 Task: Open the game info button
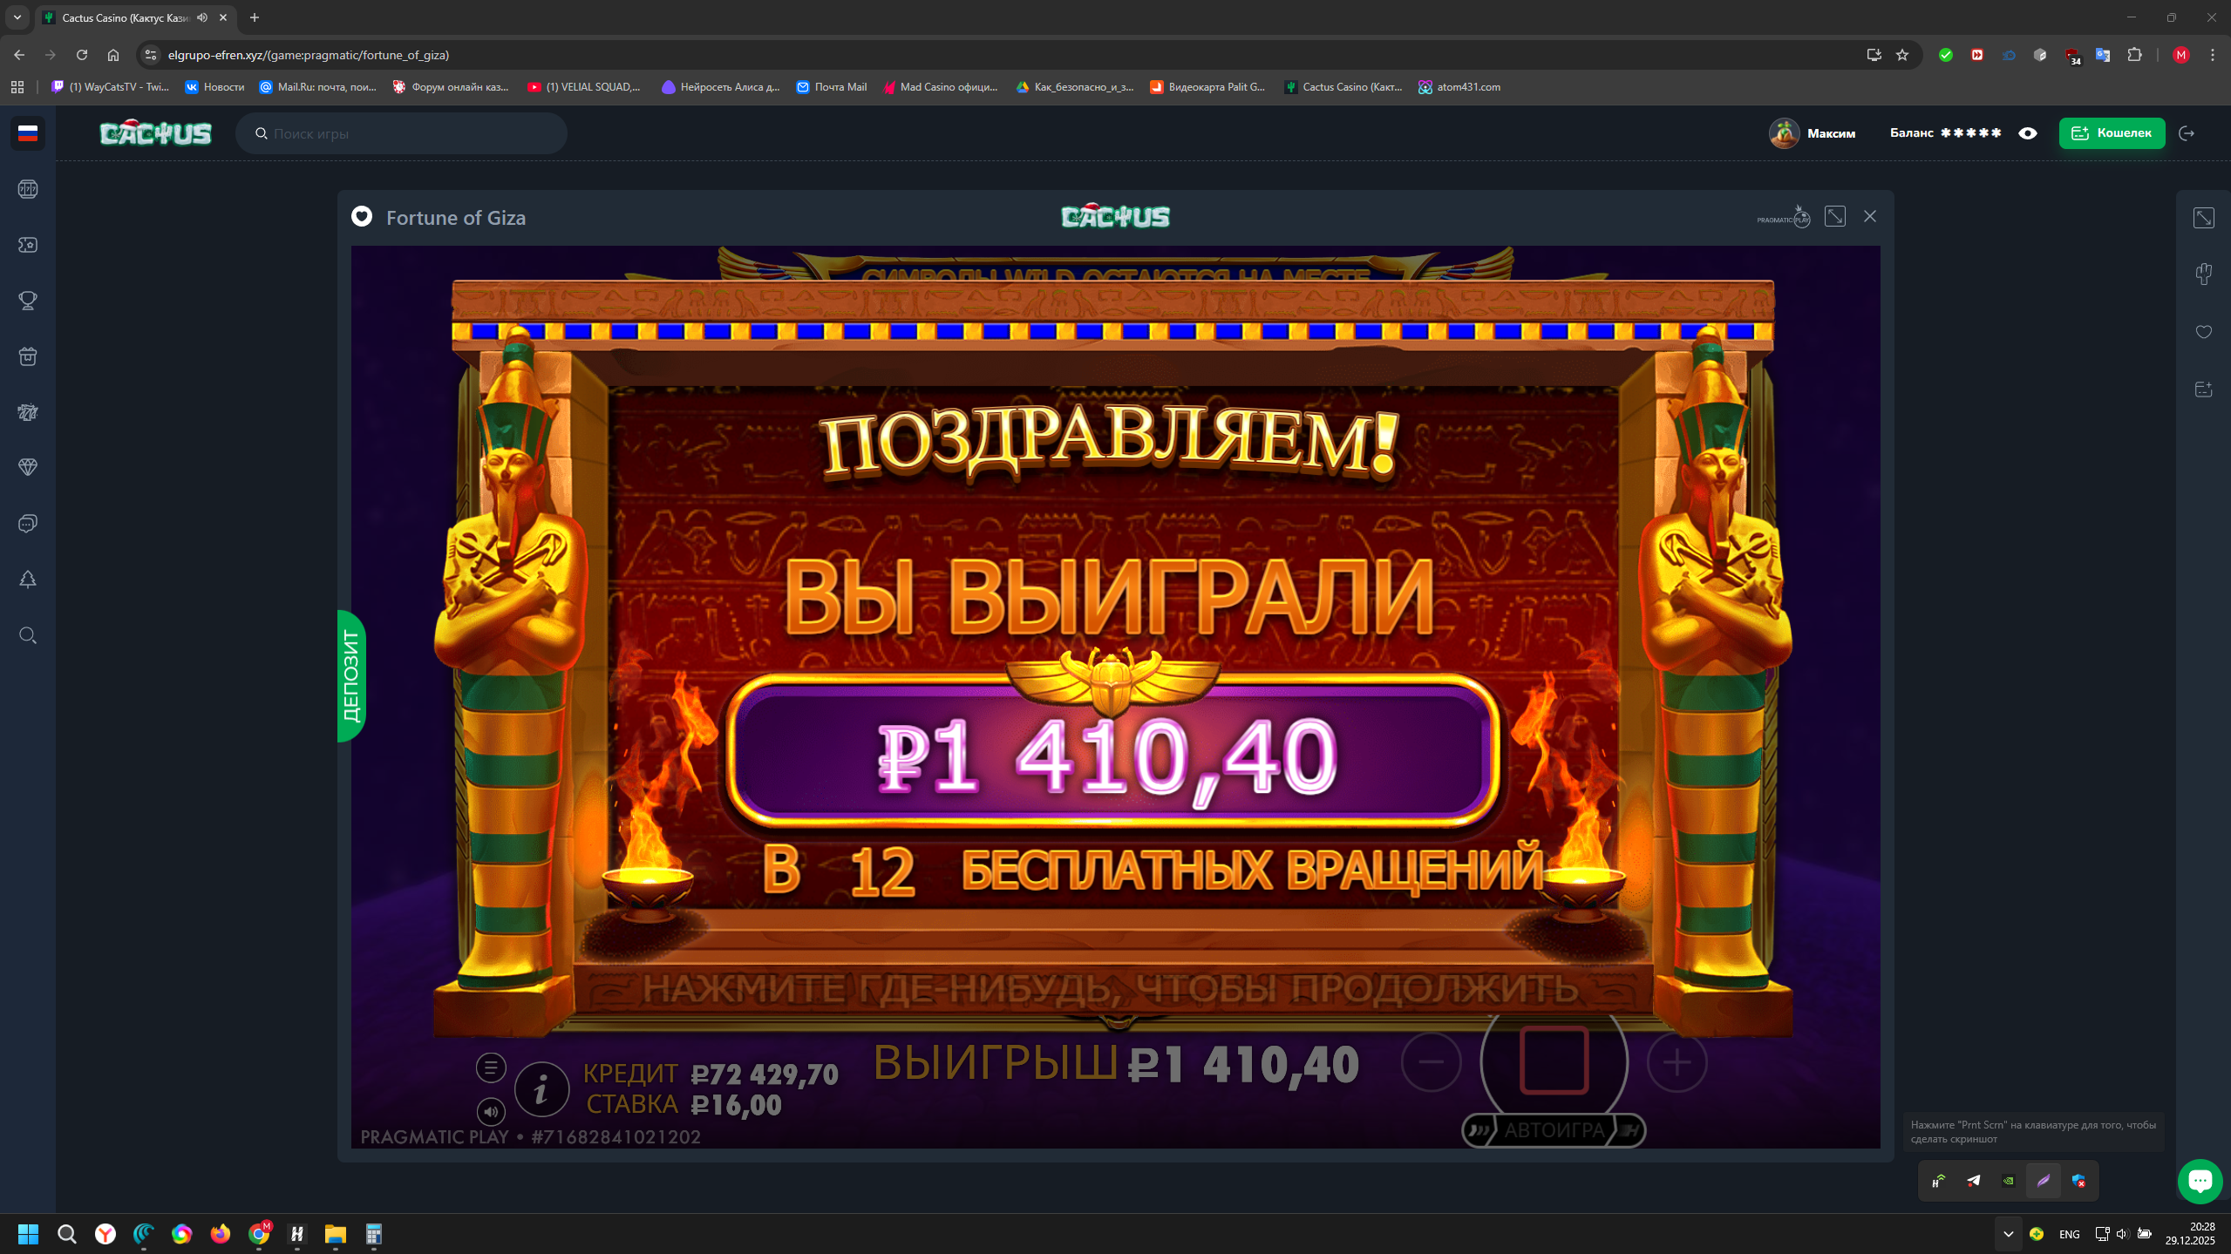click(x=541, y=1088)
